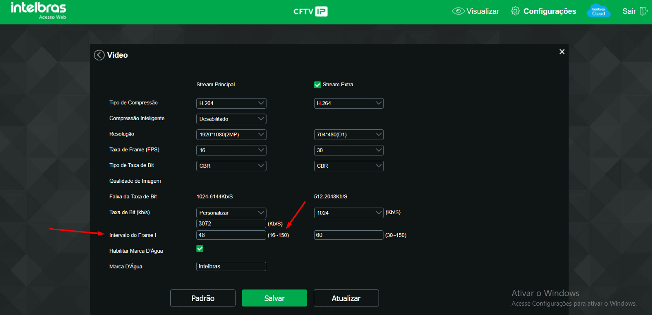Click the 3072 custom bitrate field
The image size is (652, 315).
pos(231,223)
